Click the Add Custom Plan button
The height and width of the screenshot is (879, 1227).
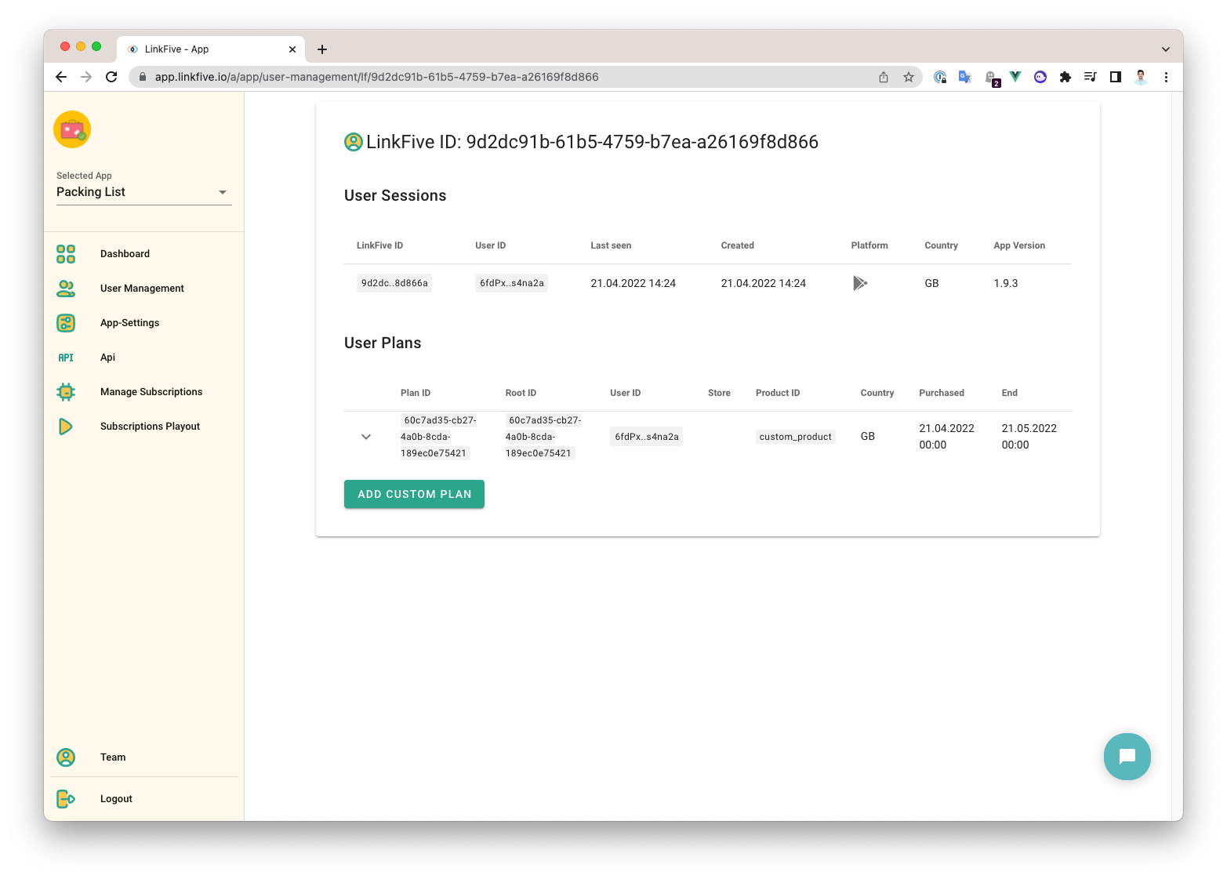(x=414, y=494)
